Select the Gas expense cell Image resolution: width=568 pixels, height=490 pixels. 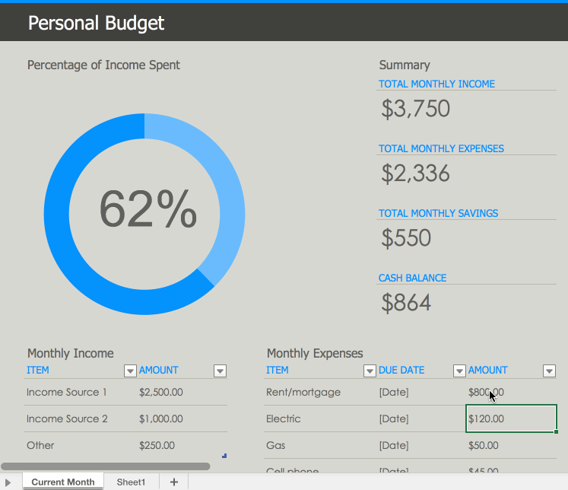320,445
